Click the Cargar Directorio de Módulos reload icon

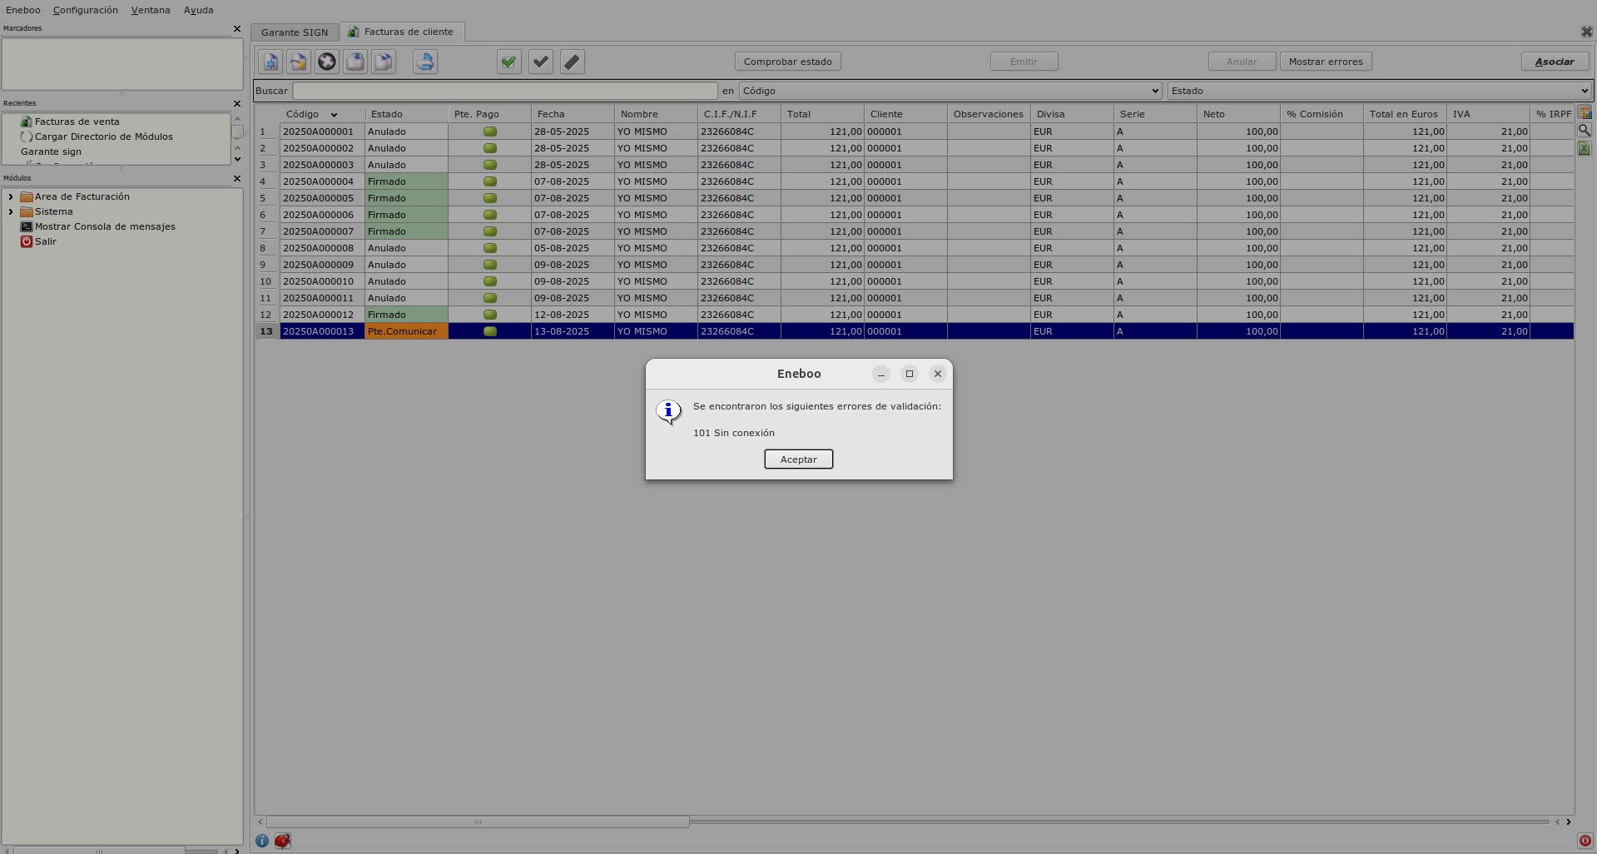coord(27,137)
